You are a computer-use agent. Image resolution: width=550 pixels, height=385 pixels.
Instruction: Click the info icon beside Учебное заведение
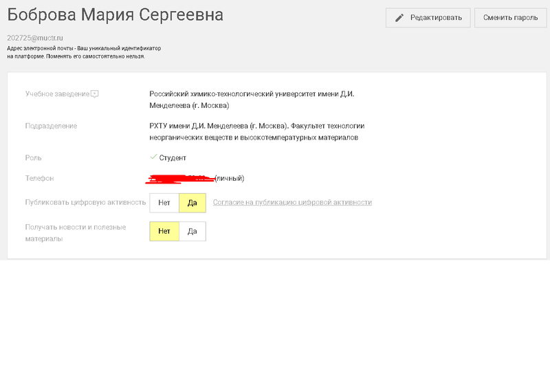click(x=95, y=93)
